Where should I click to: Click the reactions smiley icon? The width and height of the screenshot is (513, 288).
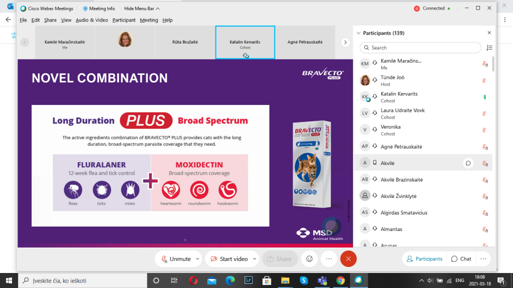pyautogui.click(x=310, y=258)
